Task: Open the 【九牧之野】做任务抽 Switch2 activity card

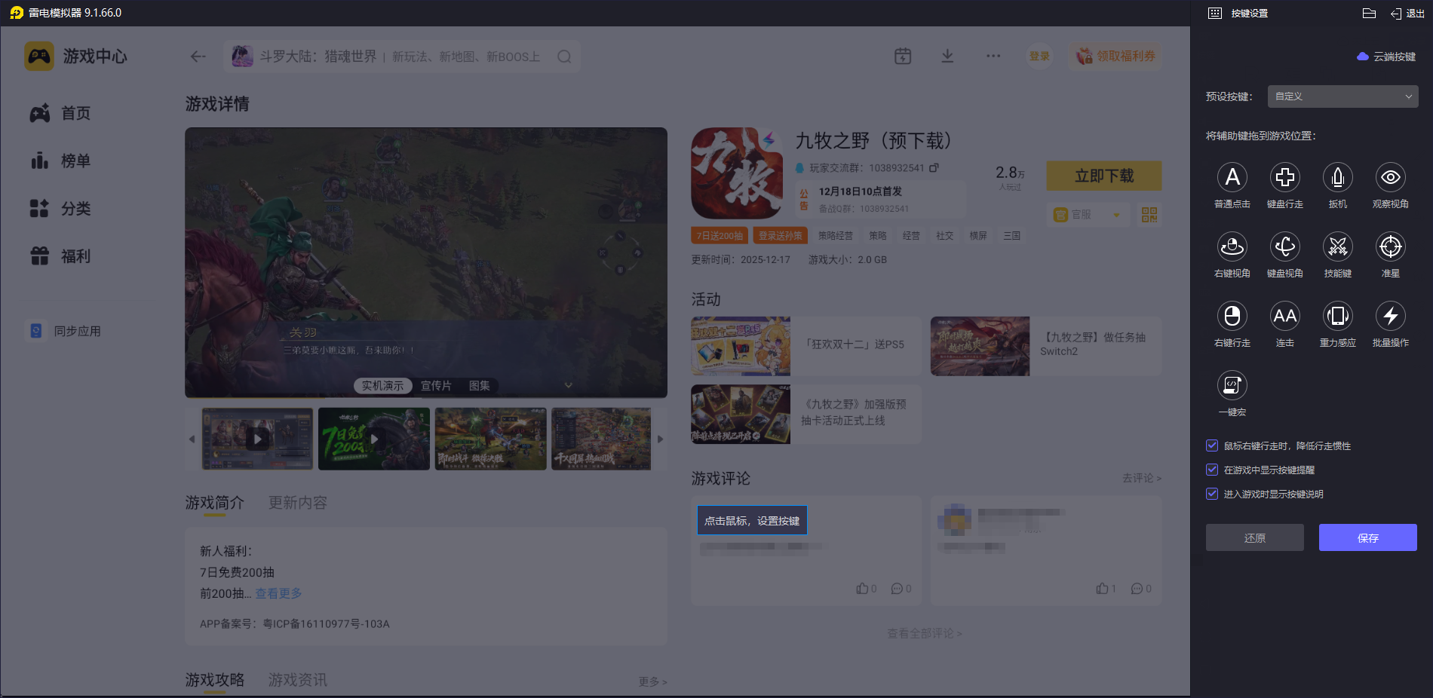Action: [x=1046, y=346]
